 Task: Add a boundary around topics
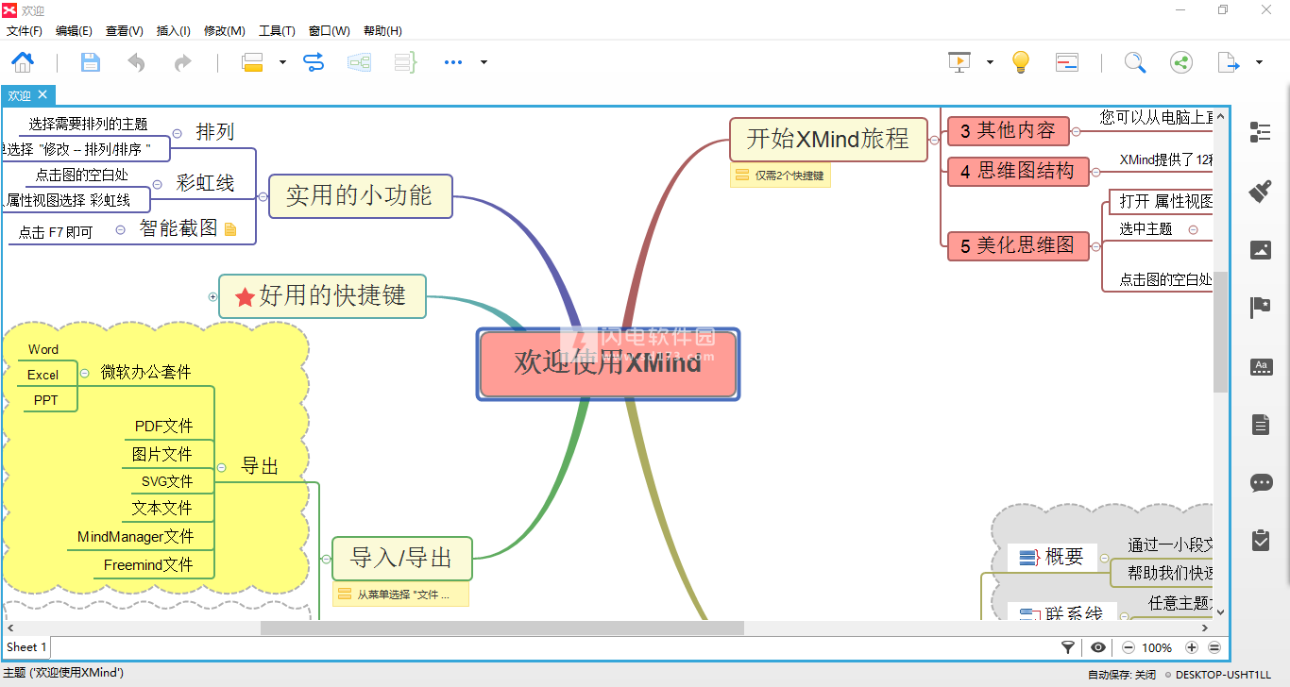(359, 62)
